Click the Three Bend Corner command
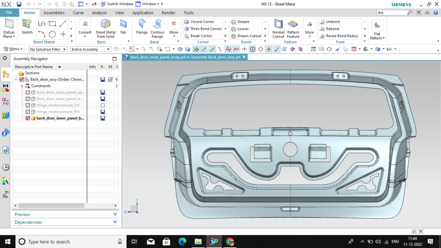This screenshot has height=248, width=441. [203, 29]
